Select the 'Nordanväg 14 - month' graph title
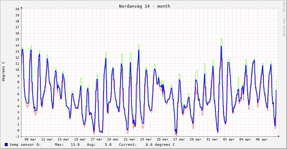This screenshot has width=287, height=149. tap(144, 6)
